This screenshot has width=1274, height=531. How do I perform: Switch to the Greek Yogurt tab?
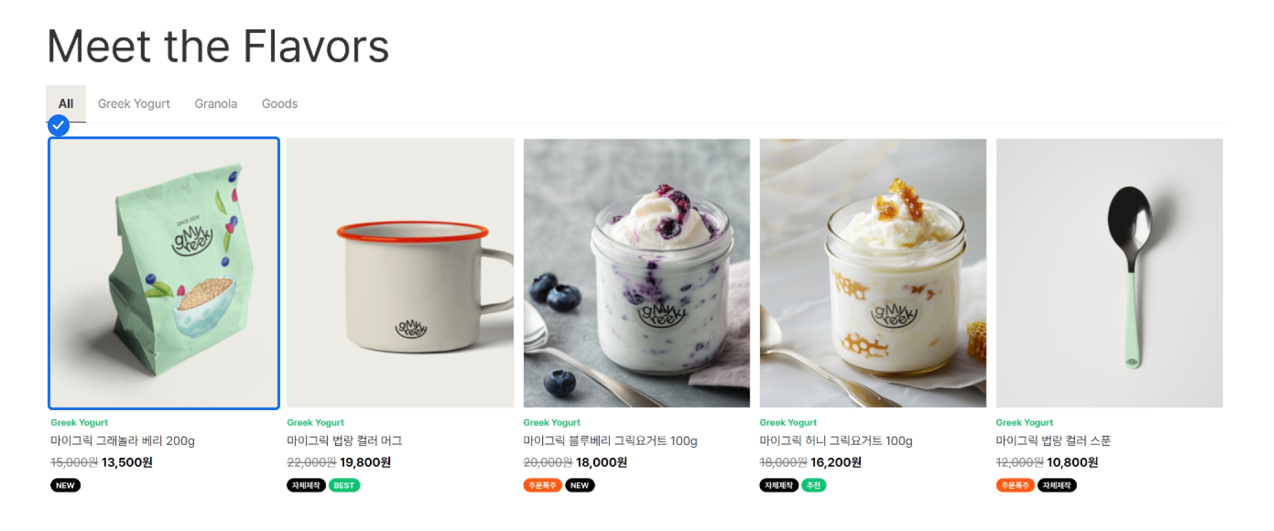click(134, 104)
